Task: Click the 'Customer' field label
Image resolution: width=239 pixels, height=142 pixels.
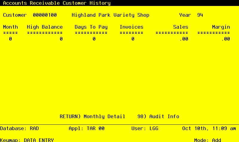Action: [x=15, y=15]
